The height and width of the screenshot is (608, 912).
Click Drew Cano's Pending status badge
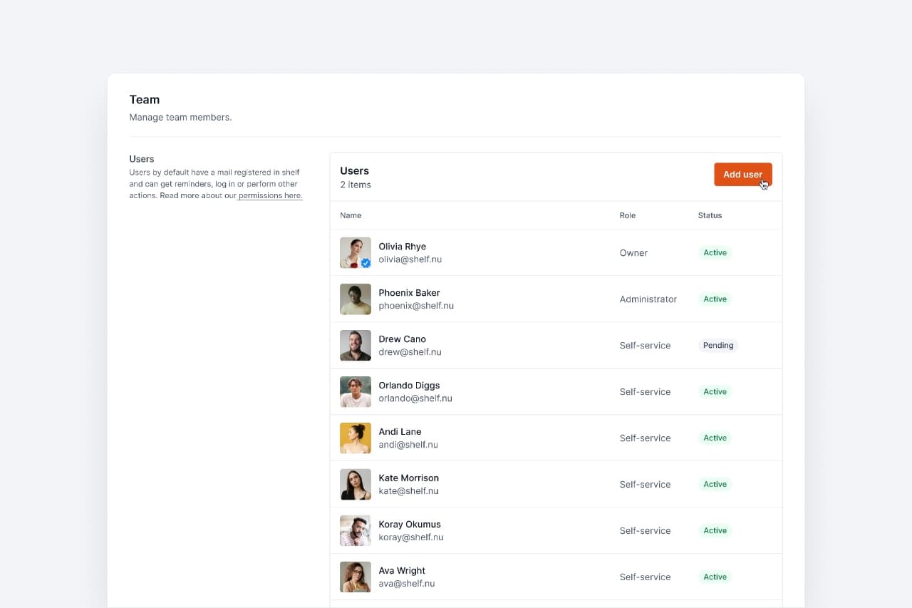pyautogui.click(x=718, y=345)
